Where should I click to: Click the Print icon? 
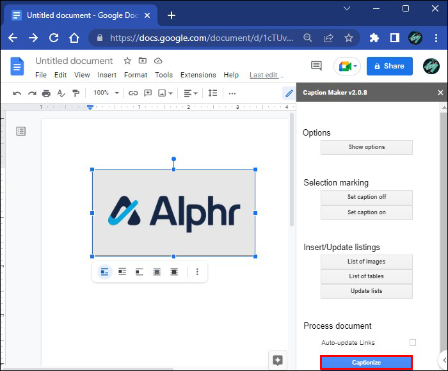[46, 93]
